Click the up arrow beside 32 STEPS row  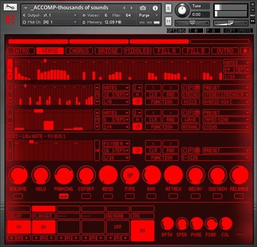[x=97, y=88]
